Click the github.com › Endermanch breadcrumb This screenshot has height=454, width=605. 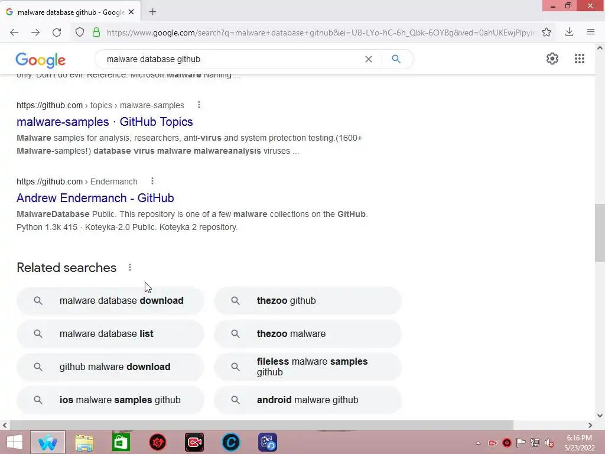pyautogui.click(x=77, y=181)
